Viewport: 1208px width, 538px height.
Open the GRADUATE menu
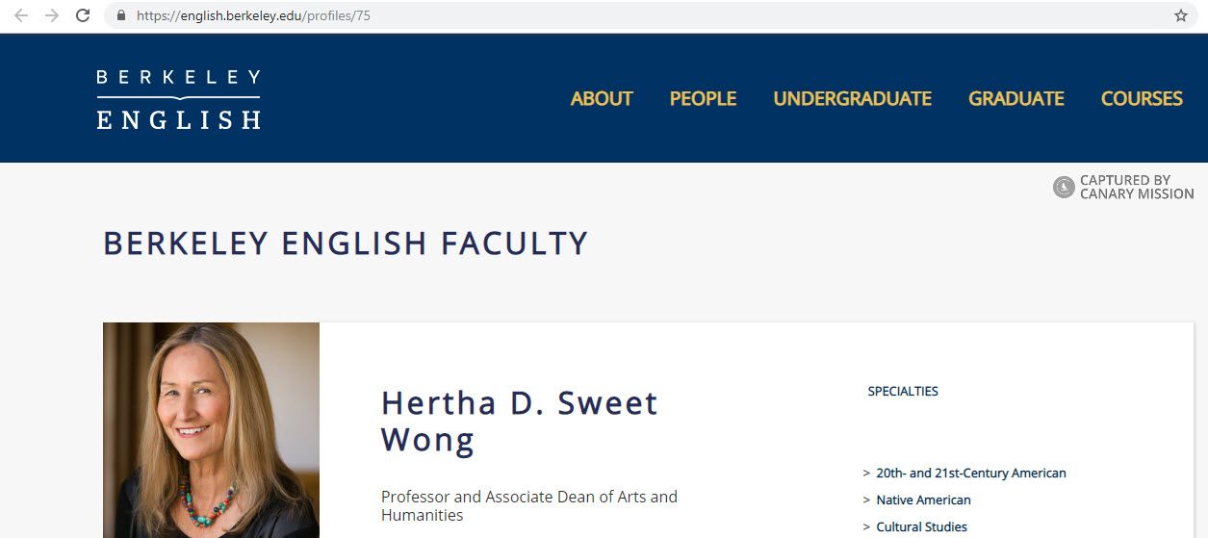(1015, 99)
